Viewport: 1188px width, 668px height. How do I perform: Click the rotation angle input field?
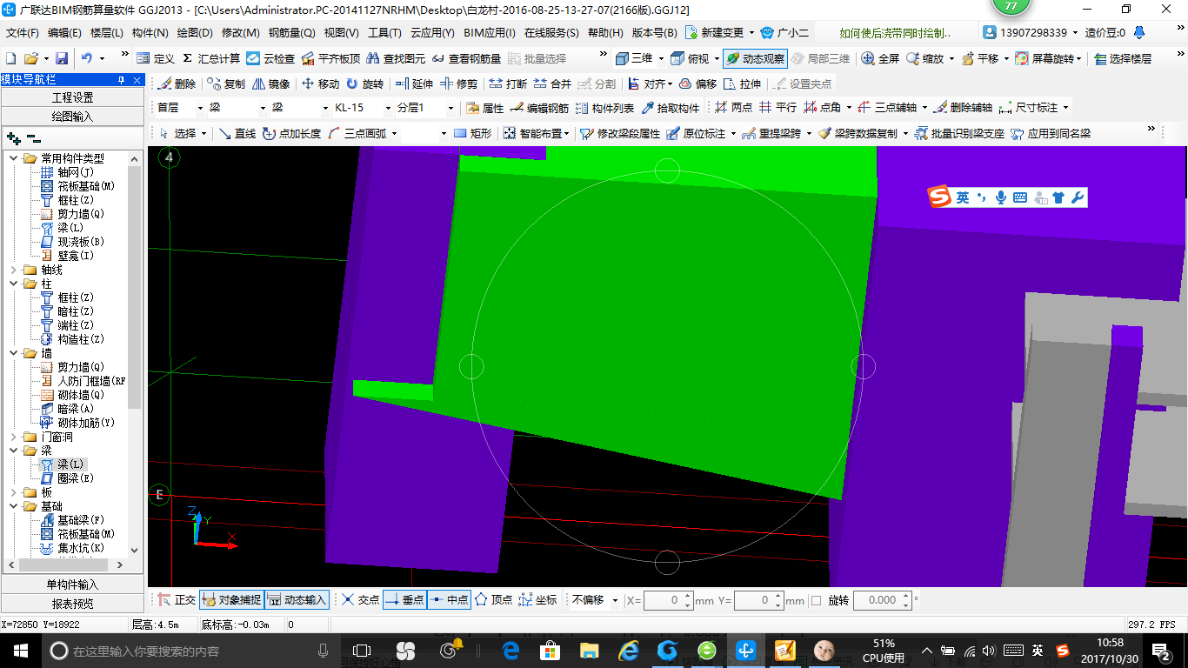[882, 600]
